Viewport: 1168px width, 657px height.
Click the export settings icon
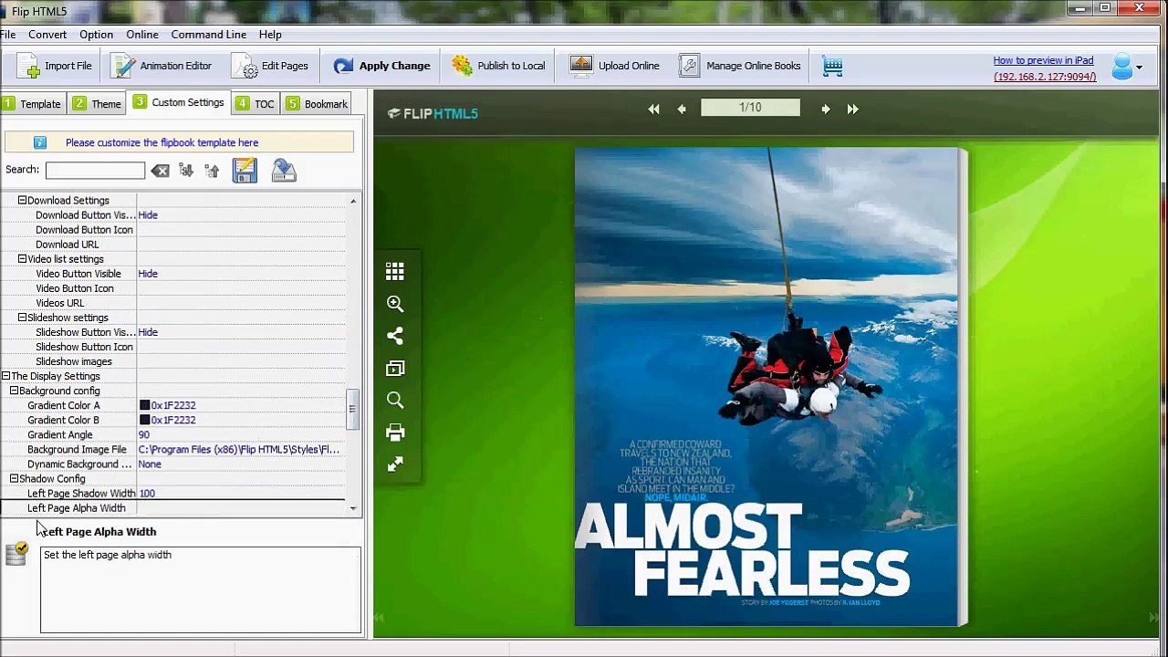[x=284, y=171]
